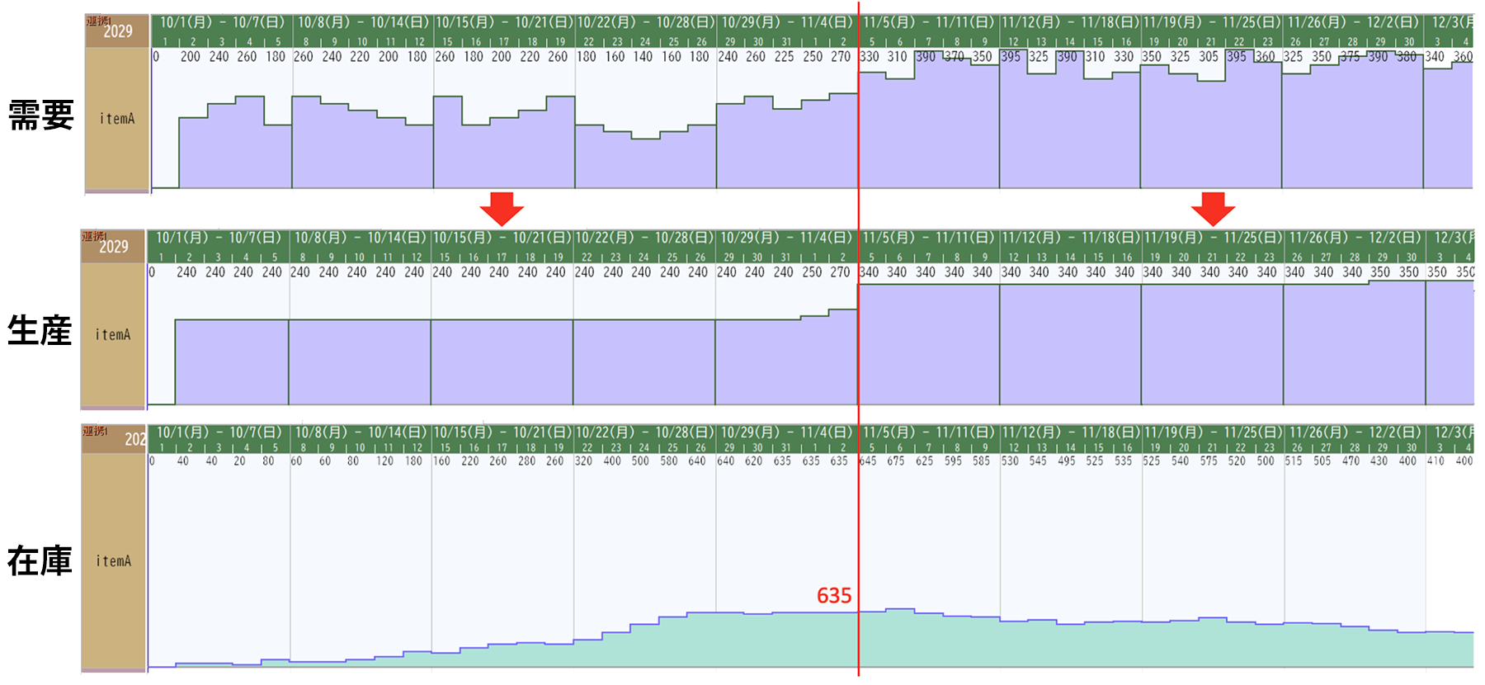Click the left red down arrow
Image resolution: width=1485 pixels, height=685 pixels.
502,209
